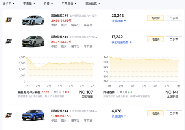Viewport: 185px width, 130px height.
Task: Open 车友圈 link under 凯迪拉克XT5
Action: click(x=88, y=46)
